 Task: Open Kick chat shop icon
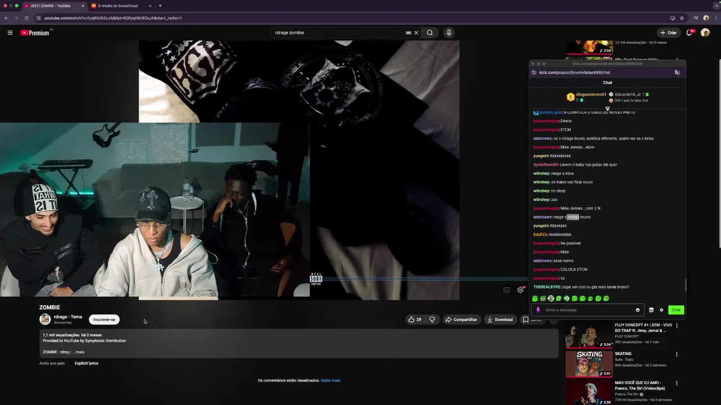click(x=651, y=310)
